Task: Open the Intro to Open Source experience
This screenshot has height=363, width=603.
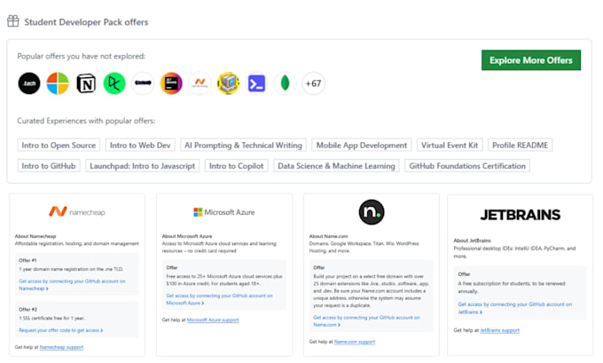Action: (59, 146)
